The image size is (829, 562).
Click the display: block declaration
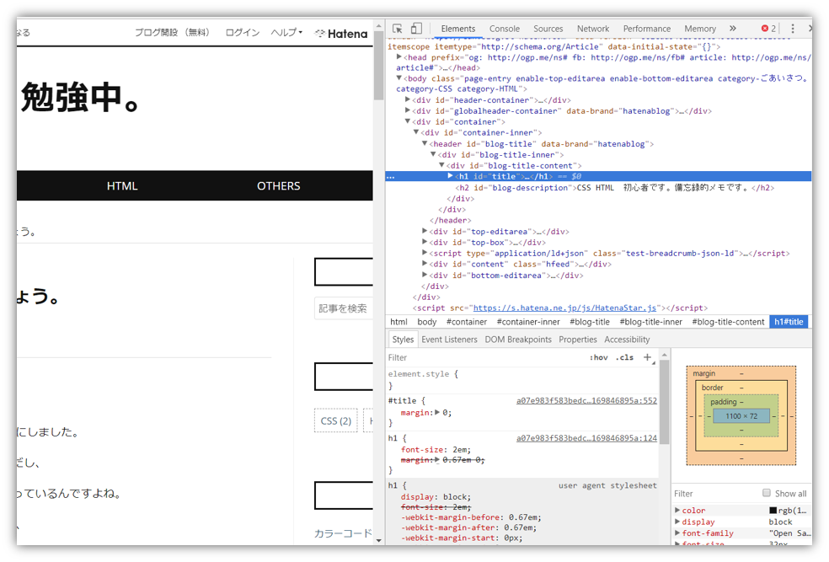pyautogui.click(x=435, y=497)
